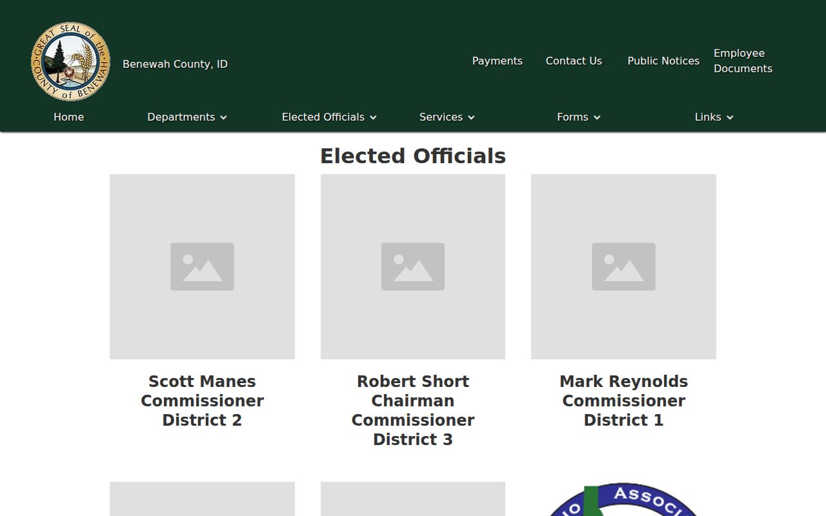Click the Association logo image
The height and width of the screenshot is (516, 826).
click(x=623, y=499)
